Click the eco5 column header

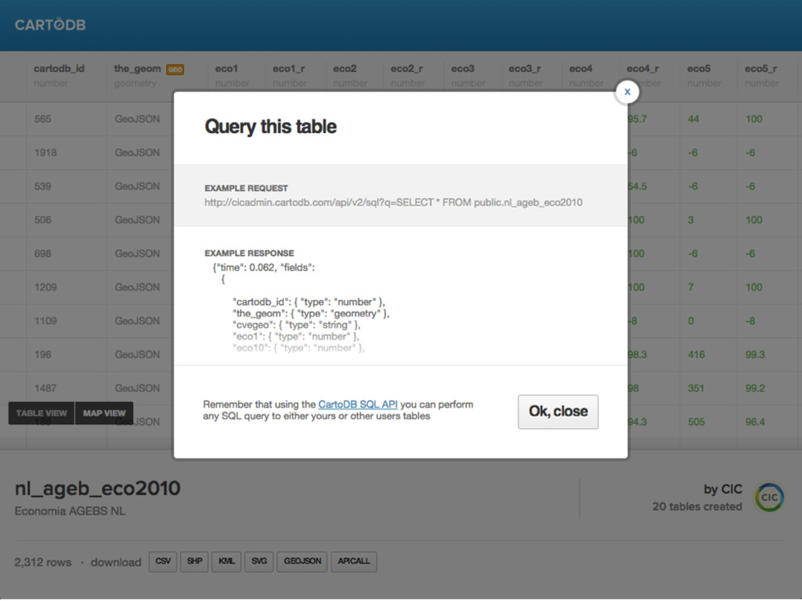[699, 69]
